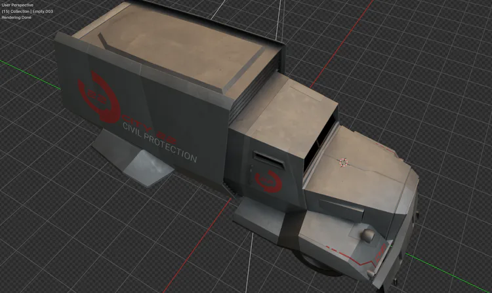Viewport: 492px width, 293px height.
Task: Click the large red circular logo on the cargo box
Action: 99,97
